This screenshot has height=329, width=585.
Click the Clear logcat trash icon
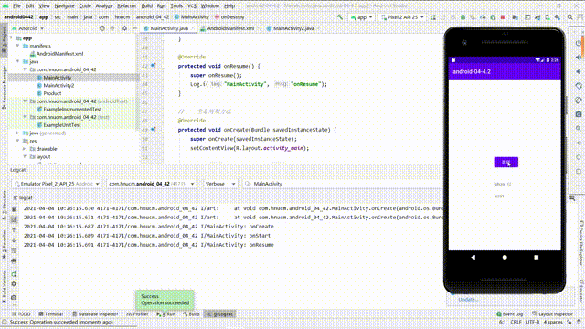(14, 208)
